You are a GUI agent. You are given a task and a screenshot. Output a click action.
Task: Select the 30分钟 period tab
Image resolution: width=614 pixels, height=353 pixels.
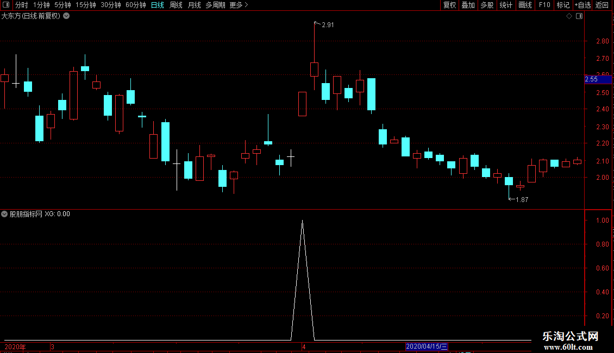coord(111,5)
